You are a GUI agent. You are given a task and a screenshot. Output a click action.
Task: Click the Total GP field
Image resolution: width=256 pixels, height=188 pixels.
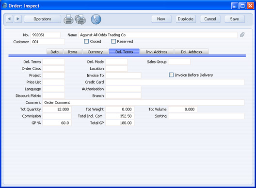(x=120, y=123)
